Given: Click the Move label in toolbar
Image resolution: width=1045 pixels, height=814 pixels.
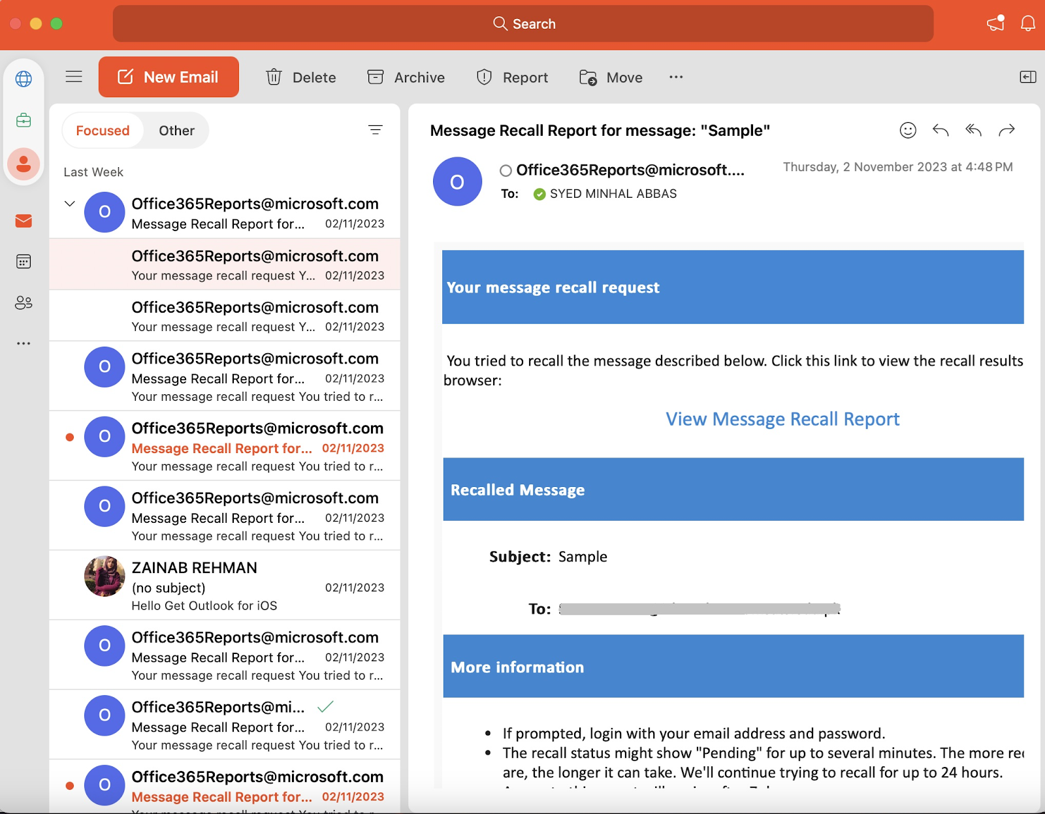Looking at the screenshot, I should [624, 78].
